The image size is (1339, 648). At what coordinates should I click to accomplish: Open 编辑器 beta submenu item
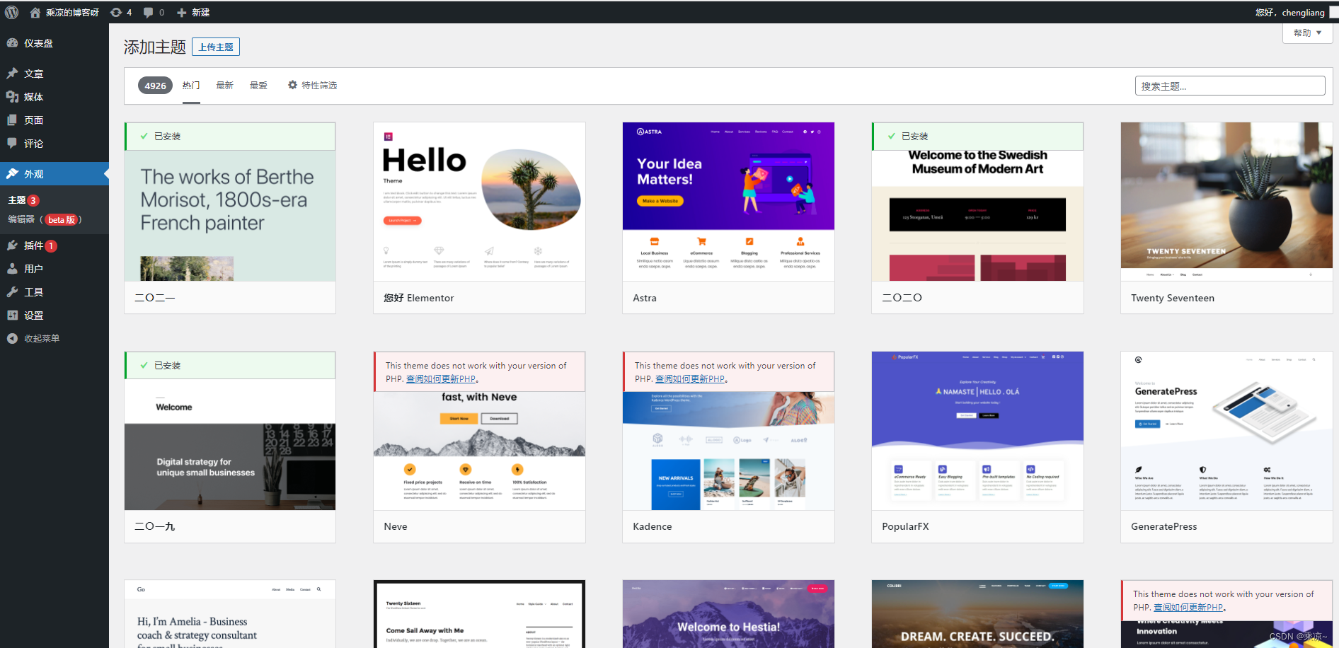pos(45,219)
